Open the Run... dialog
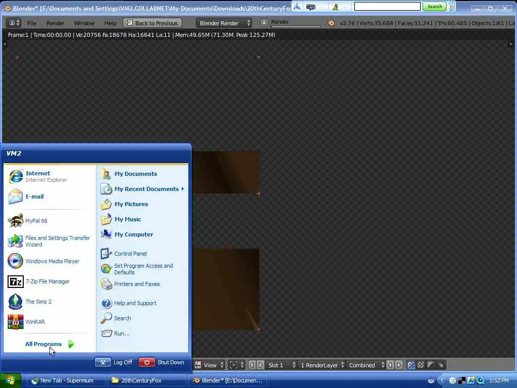Image resolution: width=517 pixels, height=388 pixels. click(142, 333)
